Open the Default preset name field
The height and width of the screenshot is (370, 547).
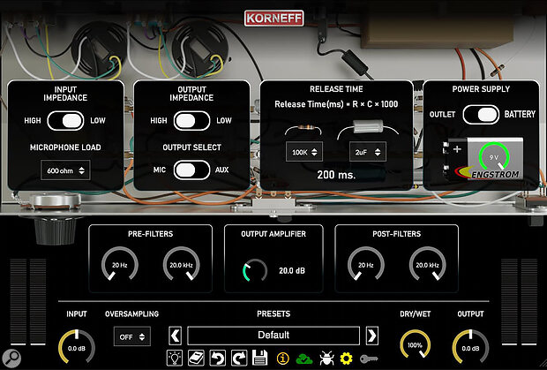273,336
